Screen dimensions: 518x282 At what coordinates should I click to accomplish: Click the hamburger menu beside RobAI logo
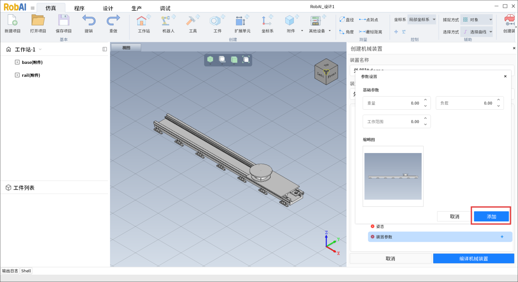(32, 8)
